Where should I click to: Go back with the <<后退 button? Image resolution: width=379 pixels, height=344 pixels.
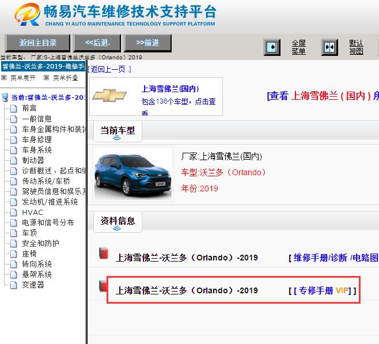tap(97, 43)
